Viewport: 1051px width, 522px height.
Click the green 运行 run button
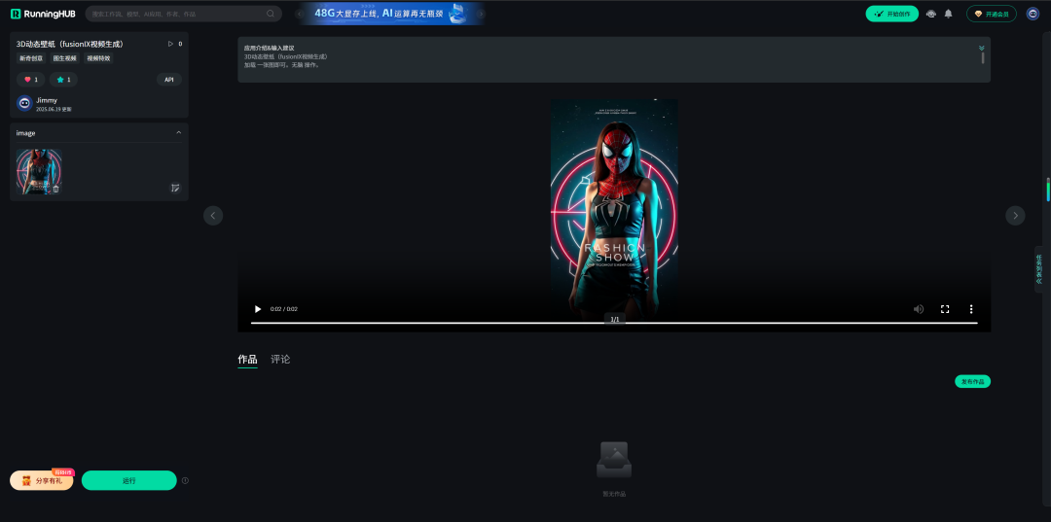coord(129,480)
